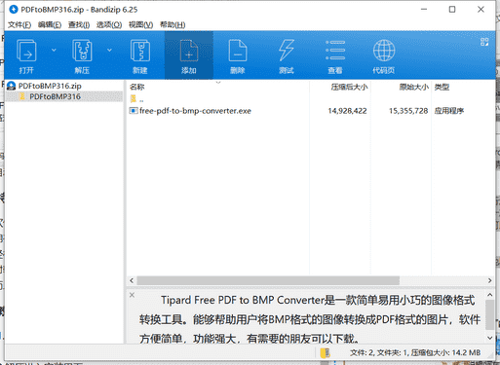Click the Open (打开) toolbar icon
Viewport: 500px width, 365px height.
(x=26, y=51)
